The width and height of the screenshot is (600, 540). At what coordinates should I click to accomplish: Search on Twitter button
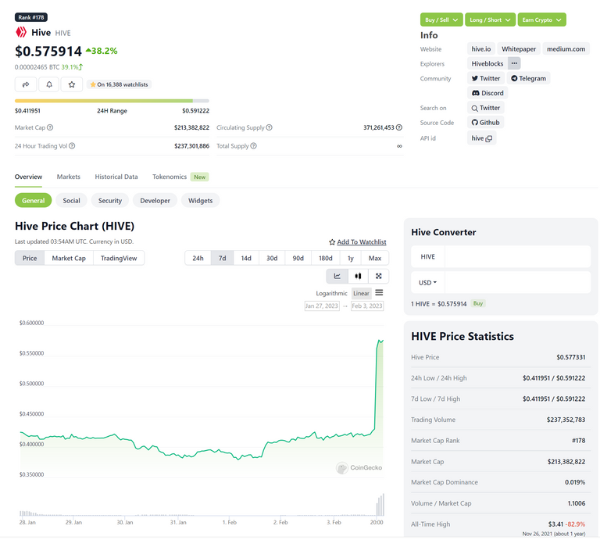pyautogui.click(x=486, y=108)
